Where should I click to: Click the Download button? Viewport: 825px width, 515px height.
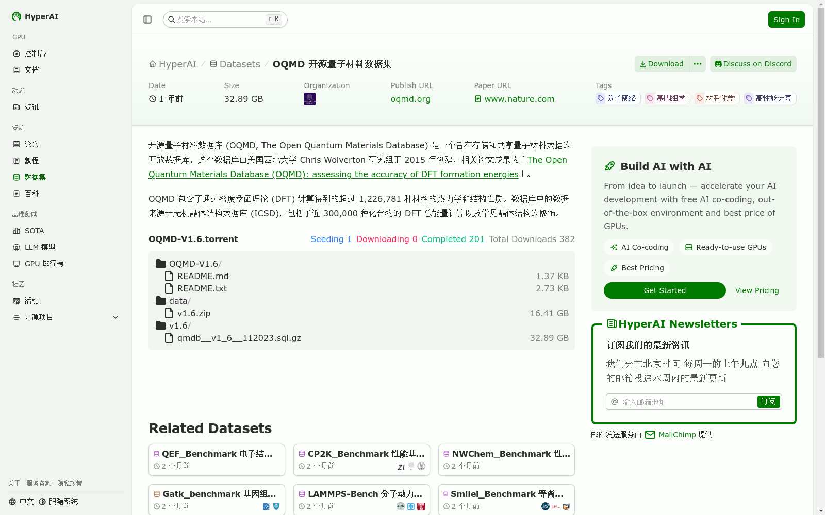point(662,64)
